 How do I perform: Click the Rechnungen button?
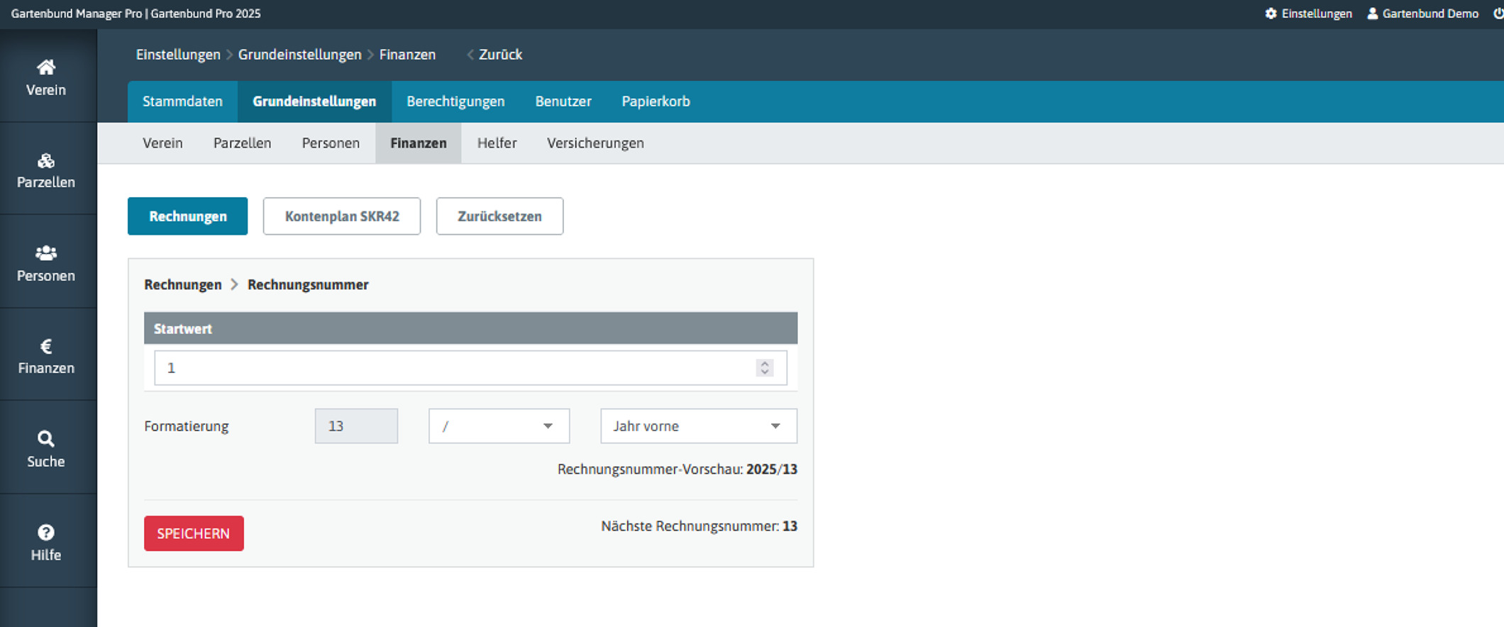[x=188, y=216]
